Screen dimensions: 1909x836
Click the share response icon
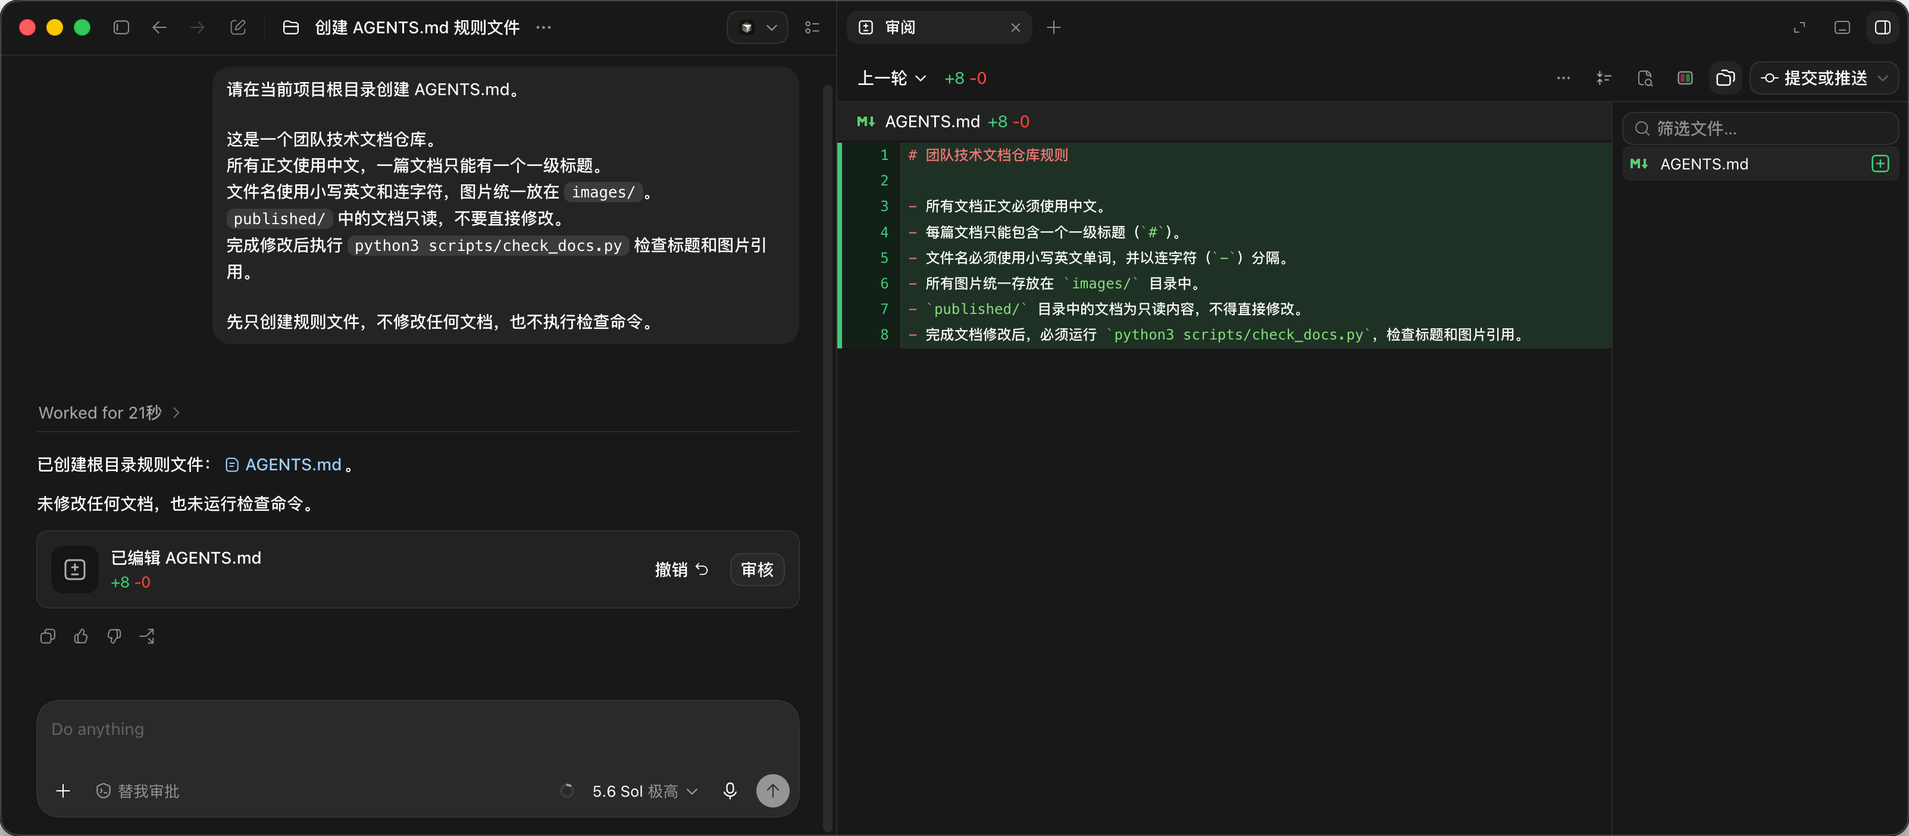[x=147, y=636]
